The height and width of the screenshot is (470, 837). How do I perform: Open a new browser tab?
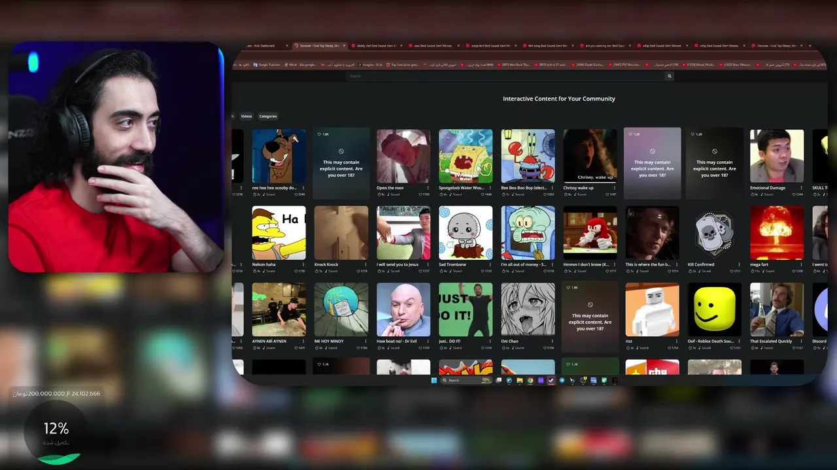click(810, 46)
